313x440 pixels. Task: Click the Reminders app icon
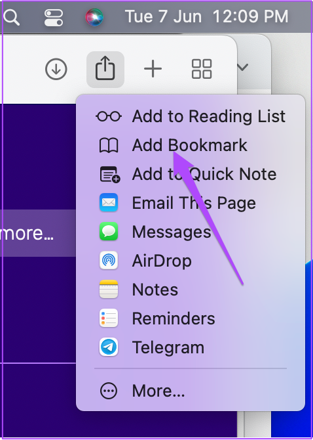click(109, 319)
